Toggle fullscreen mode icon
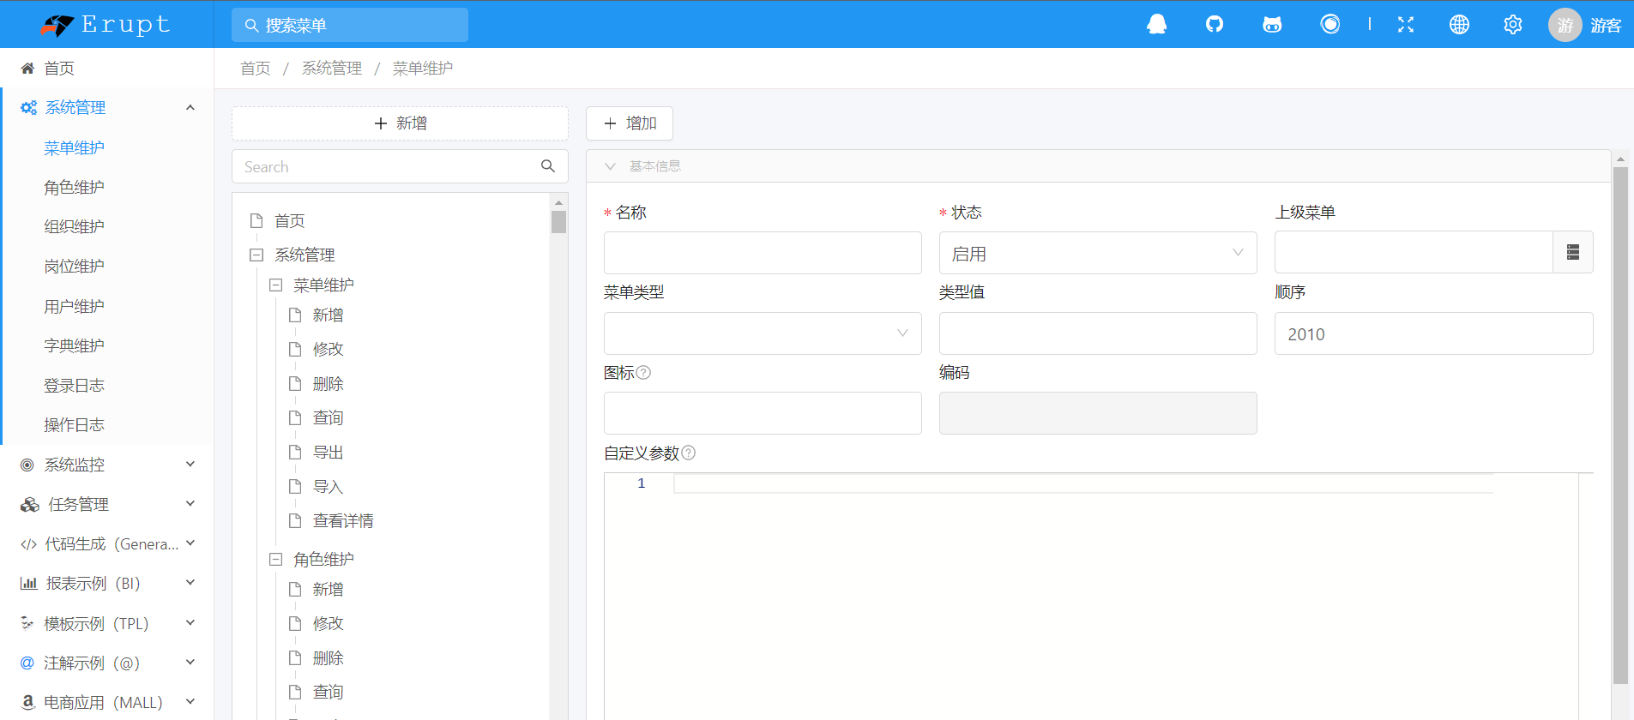1634x720 pixels. click(x=1406, y=24)
